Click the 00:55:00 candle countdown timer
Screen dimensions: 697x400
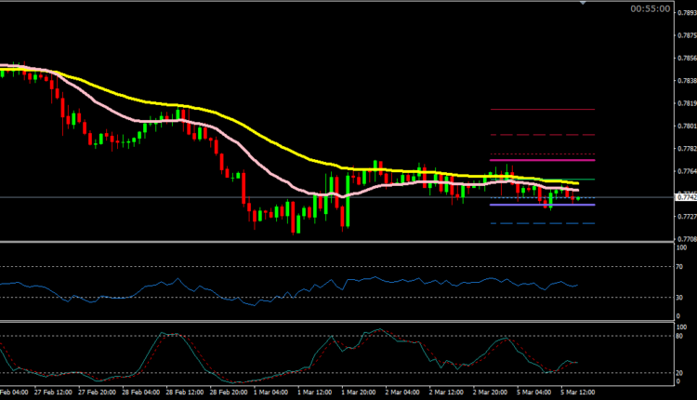click(x=651, y=9)
